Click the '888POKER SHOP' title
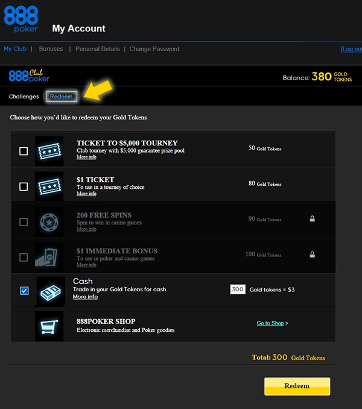This screenshot has height=409, width=362. tap(106, 322)
